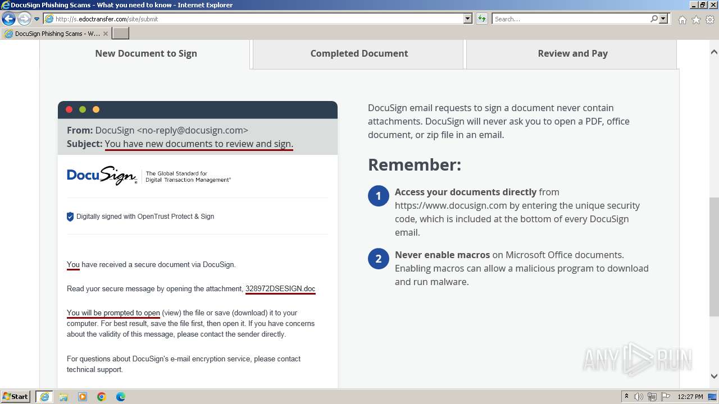Open the recent pages dropdown arrow
The image size is (719, 404).
point(37,19)
